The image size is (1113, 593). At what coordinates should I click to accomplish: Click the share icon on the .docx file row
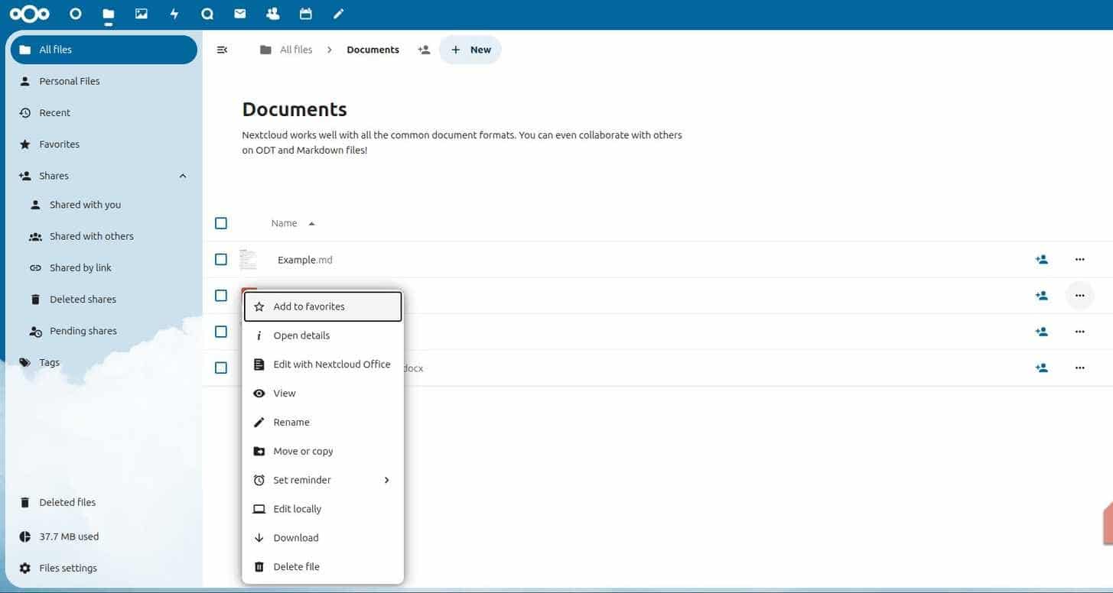point(1041,368)
